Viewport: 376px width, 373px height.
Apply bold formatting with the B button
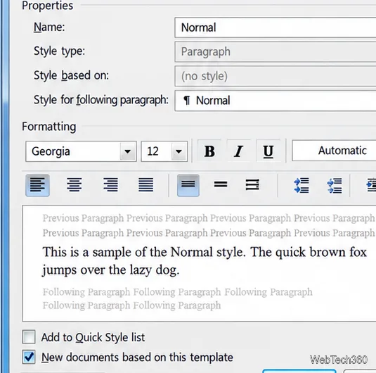pos(209,151)
